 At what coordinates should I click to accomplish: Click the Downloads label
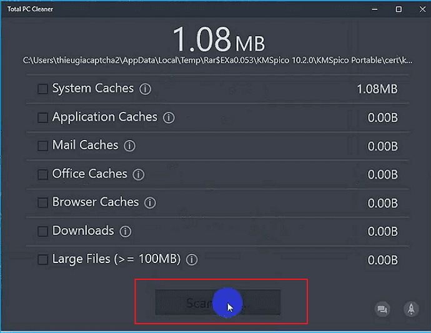click(83, 231)
